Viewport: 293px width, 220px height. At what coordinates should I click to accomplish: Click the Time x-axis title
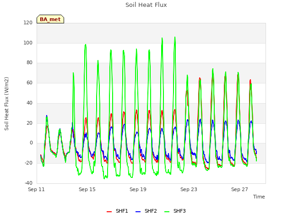click(259, 197)
